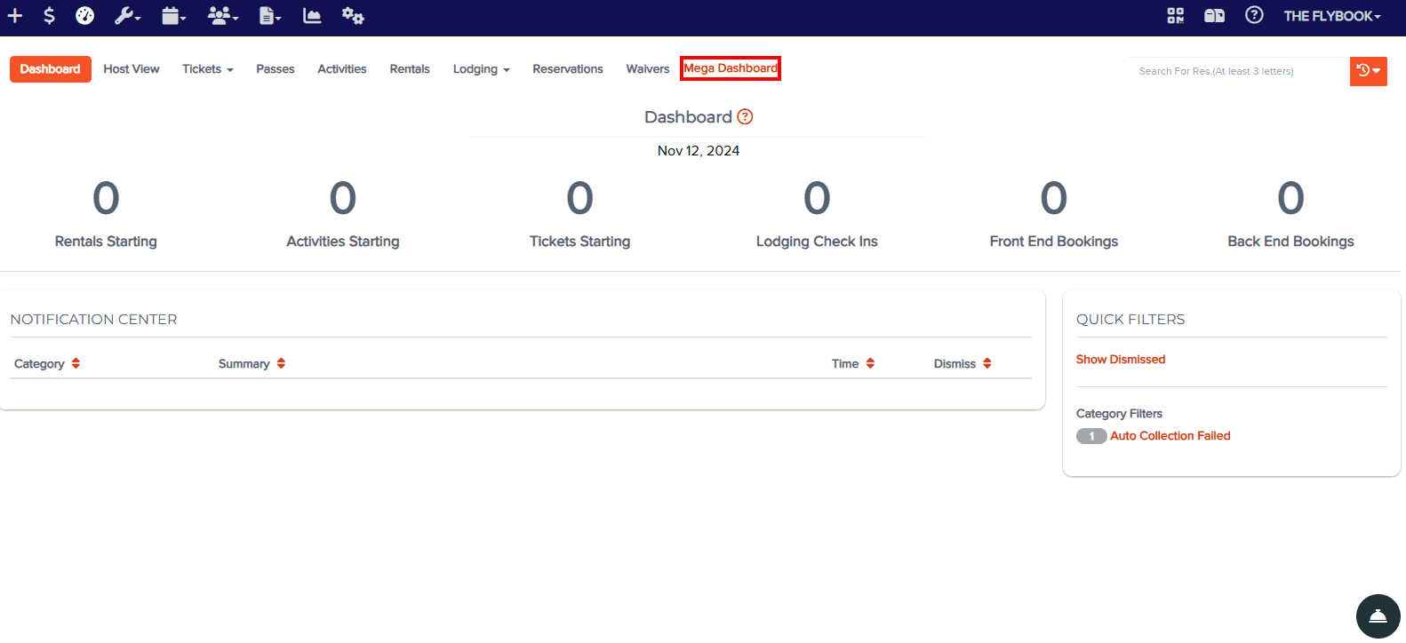The image size is (1406, 643).
Task: Open the Mega Dashboard tab
Action: click(731, 68)
